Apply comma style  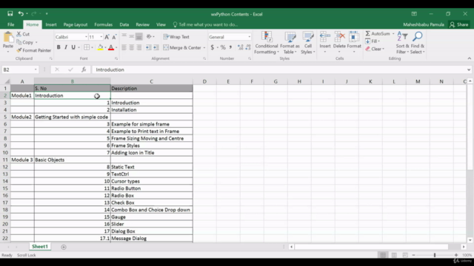click(x=230, y=47)
